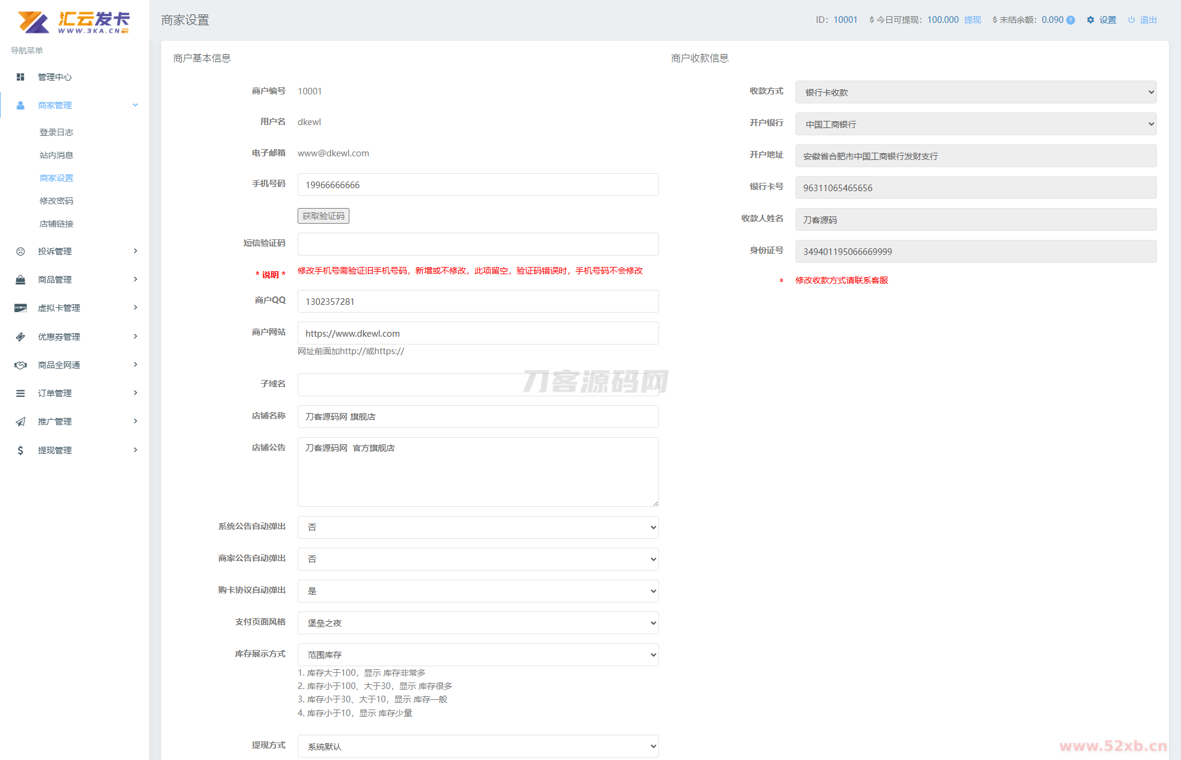Open the 修改密码 submenu item
This screenshot has width=1181, height=760.
coord(57,201)
